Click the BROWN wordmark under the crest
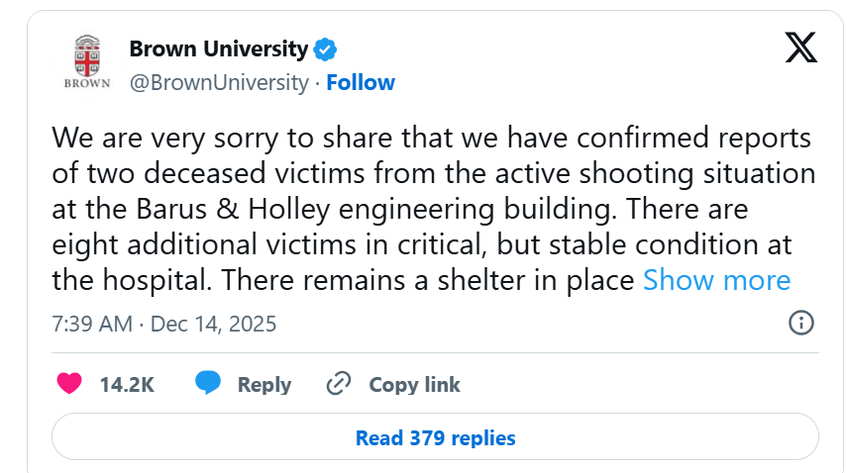This screenshot has height=473, width=847. pyautogui.click(x=86, y=83)
